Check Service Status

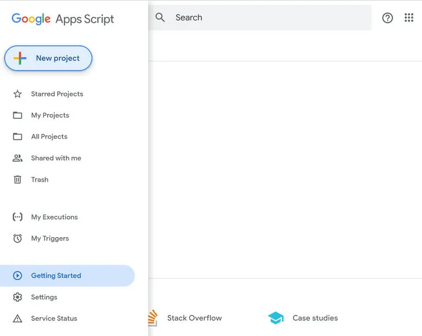(x=54, y=319)
